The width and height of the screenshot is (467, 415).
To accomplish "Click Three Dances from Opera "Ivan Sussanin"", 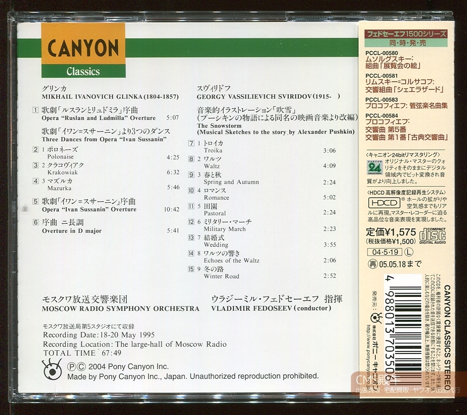I will [104, 139].
